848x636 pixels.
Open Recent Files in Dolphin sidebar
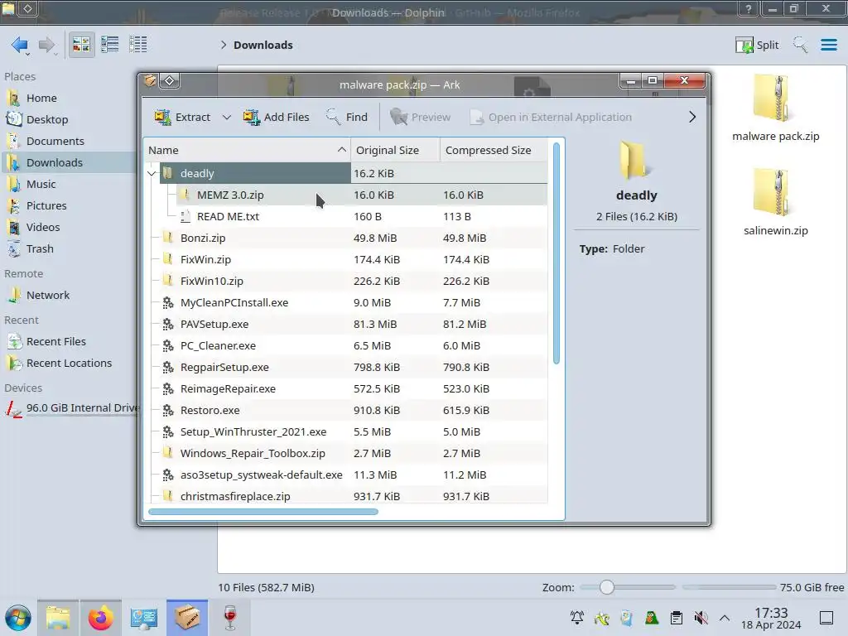click(x=68, y=342)
